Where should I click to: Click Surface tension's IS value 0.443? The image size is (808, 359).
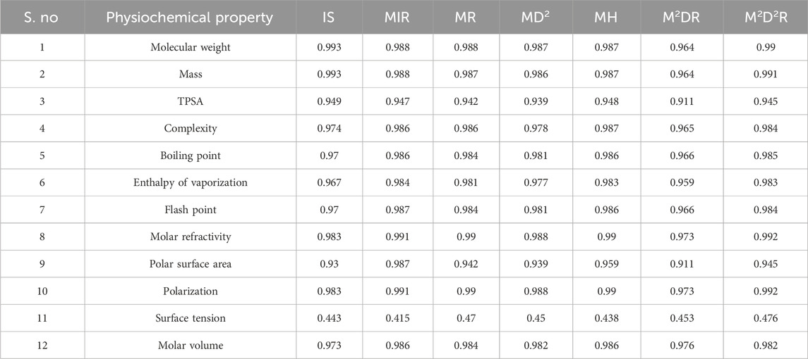tap(328, 318)
